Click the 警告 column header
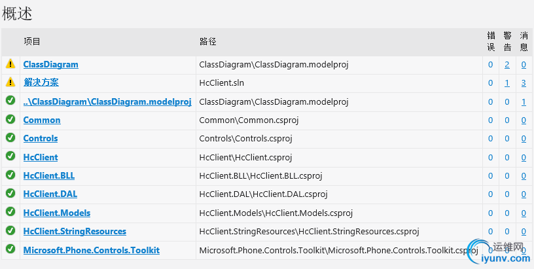This screenshot has width=534, height=269. [x=507, y=41]
